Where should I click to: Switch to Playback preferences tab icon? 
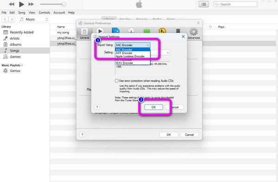click(x=100, y=31)
